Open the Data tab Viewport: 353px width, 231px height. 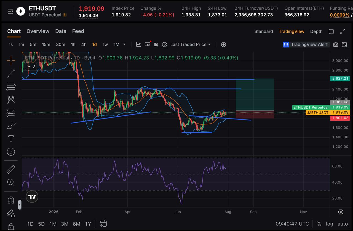[x=61, y=31]
